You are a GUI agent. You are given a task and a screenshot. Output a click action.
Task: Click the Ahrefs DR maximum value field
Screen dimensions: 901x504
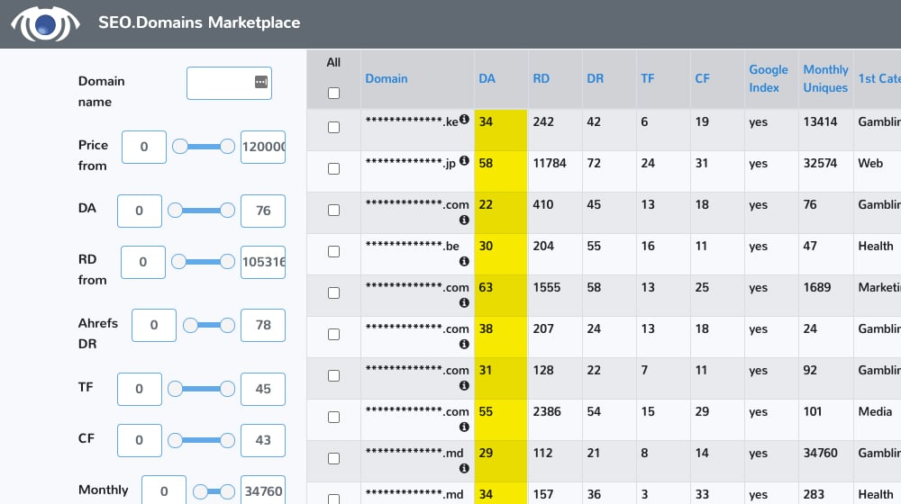[263, 325]
